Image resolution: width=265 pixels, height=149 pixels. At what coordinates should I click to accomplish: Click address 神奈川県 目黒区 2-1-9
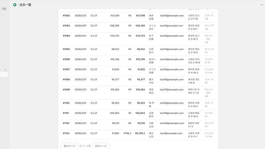coord(194,91)
